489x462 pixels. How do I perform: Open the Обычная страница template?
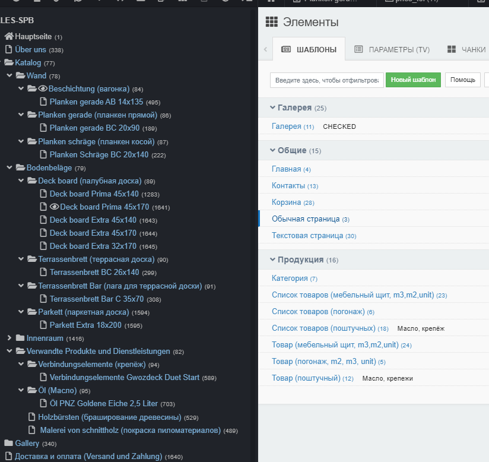[310, 219]
